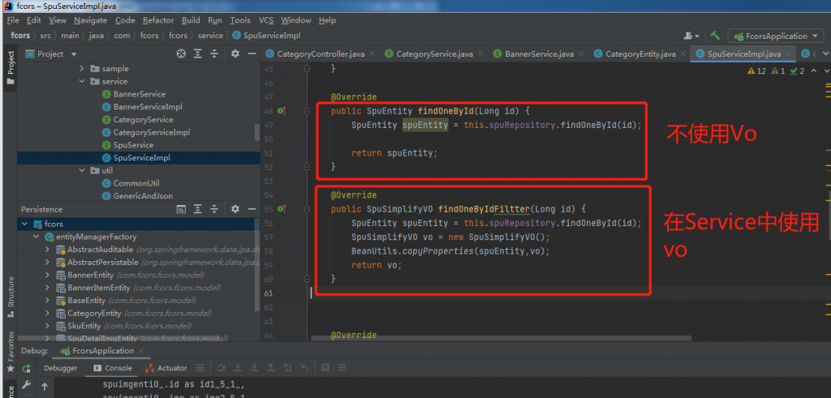Switch to the Debugger tab
This screenshot has height=398, width=831.
[60, 368]
